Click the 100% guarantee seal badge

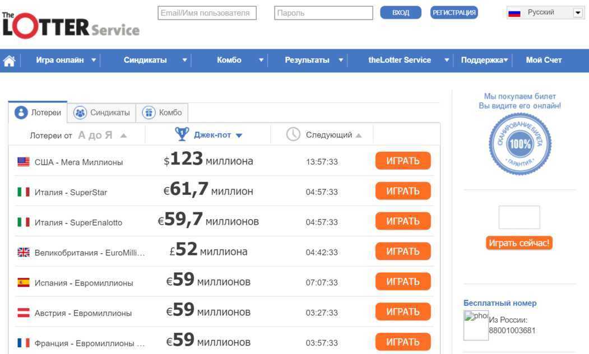coord(520,144)
